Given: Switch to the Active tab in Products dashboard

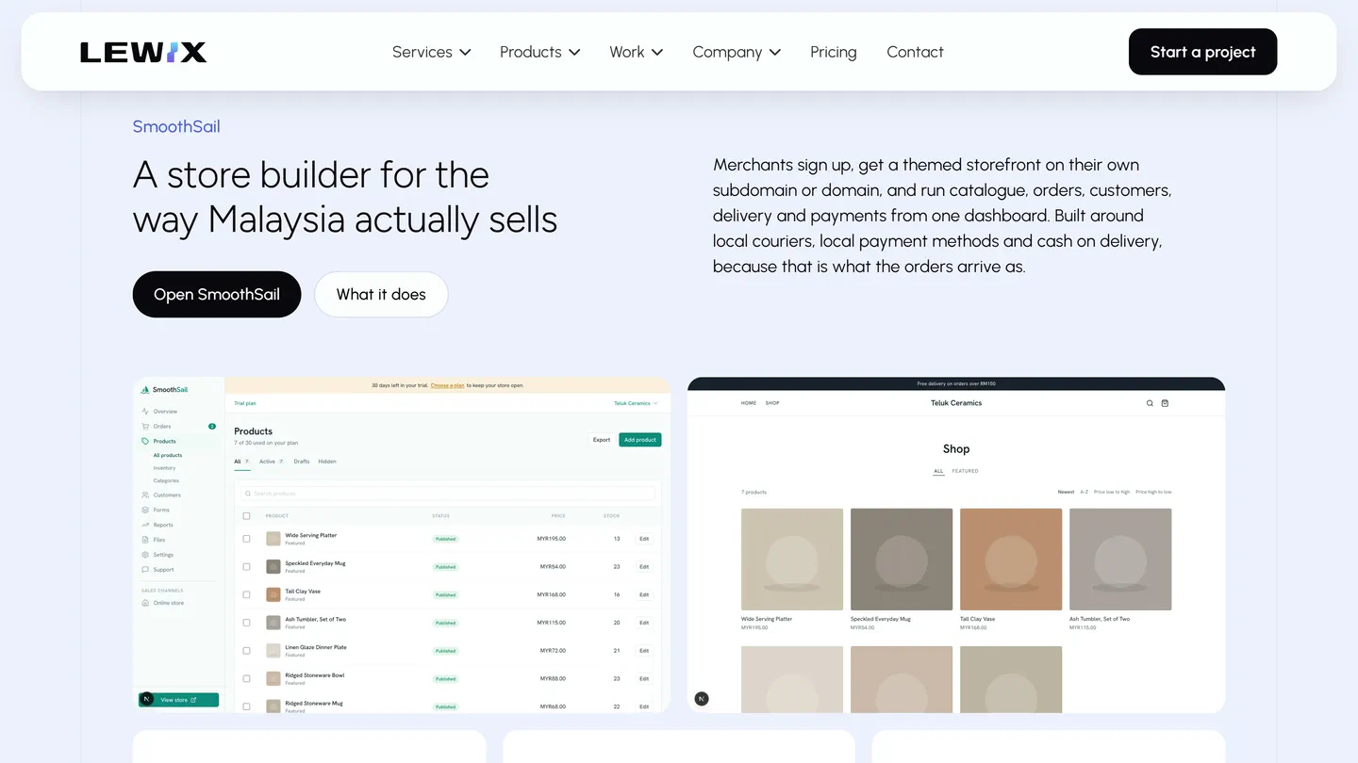Looking at the screenshot, I should (272, 462).
